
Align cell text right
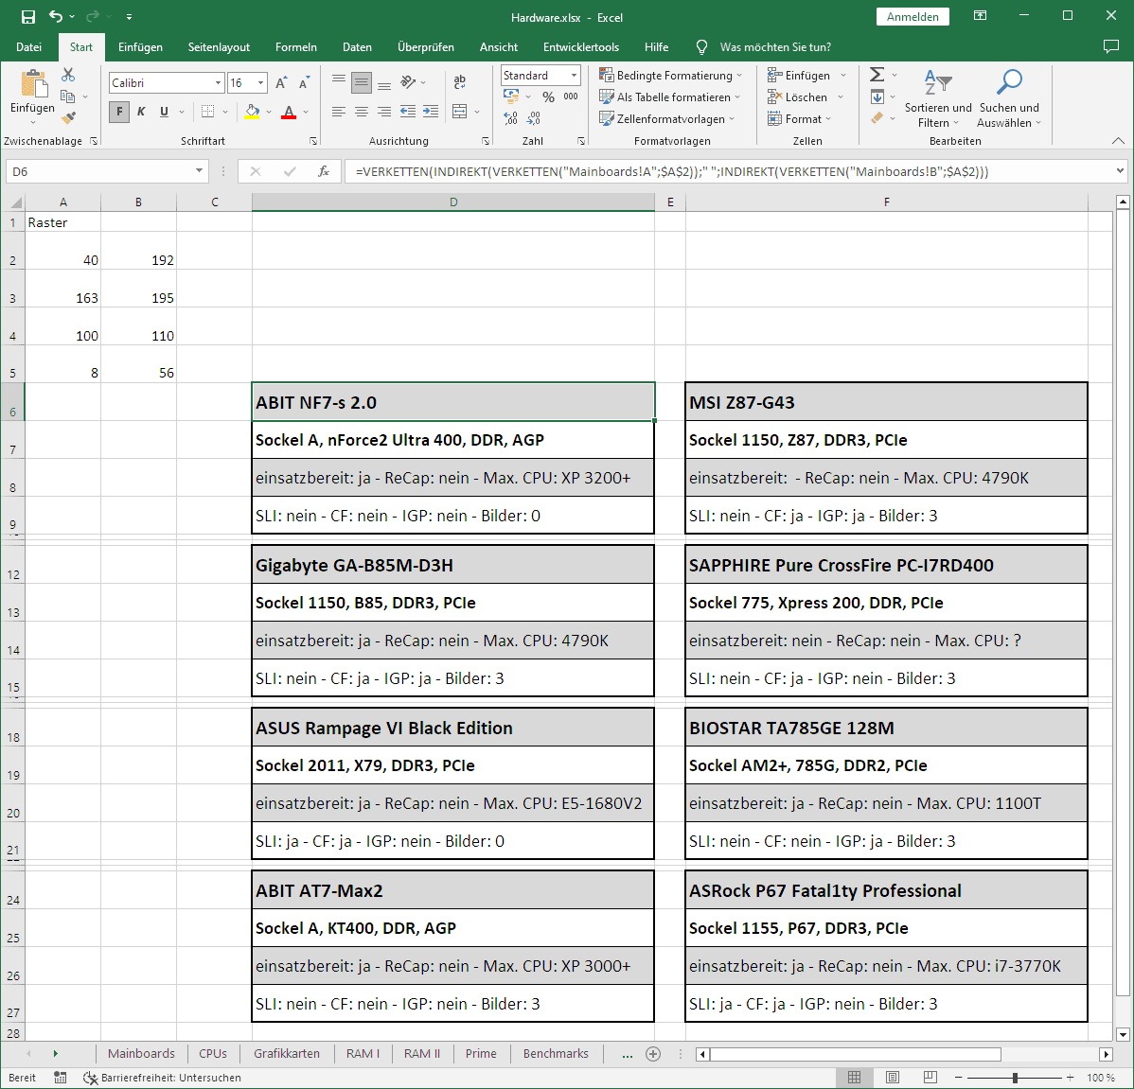384,112
